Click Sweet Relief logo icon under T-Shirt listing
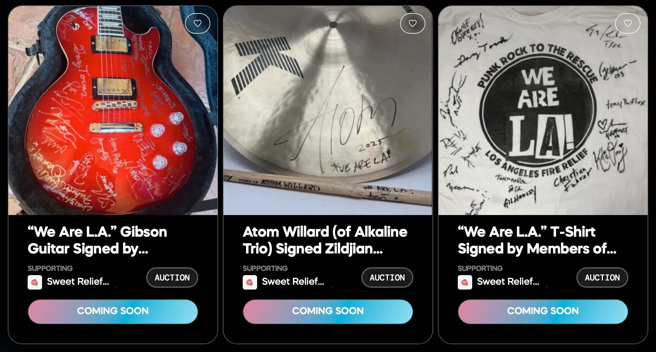The image size is (656, 352). pyautogui.click(x=465, y=282)
